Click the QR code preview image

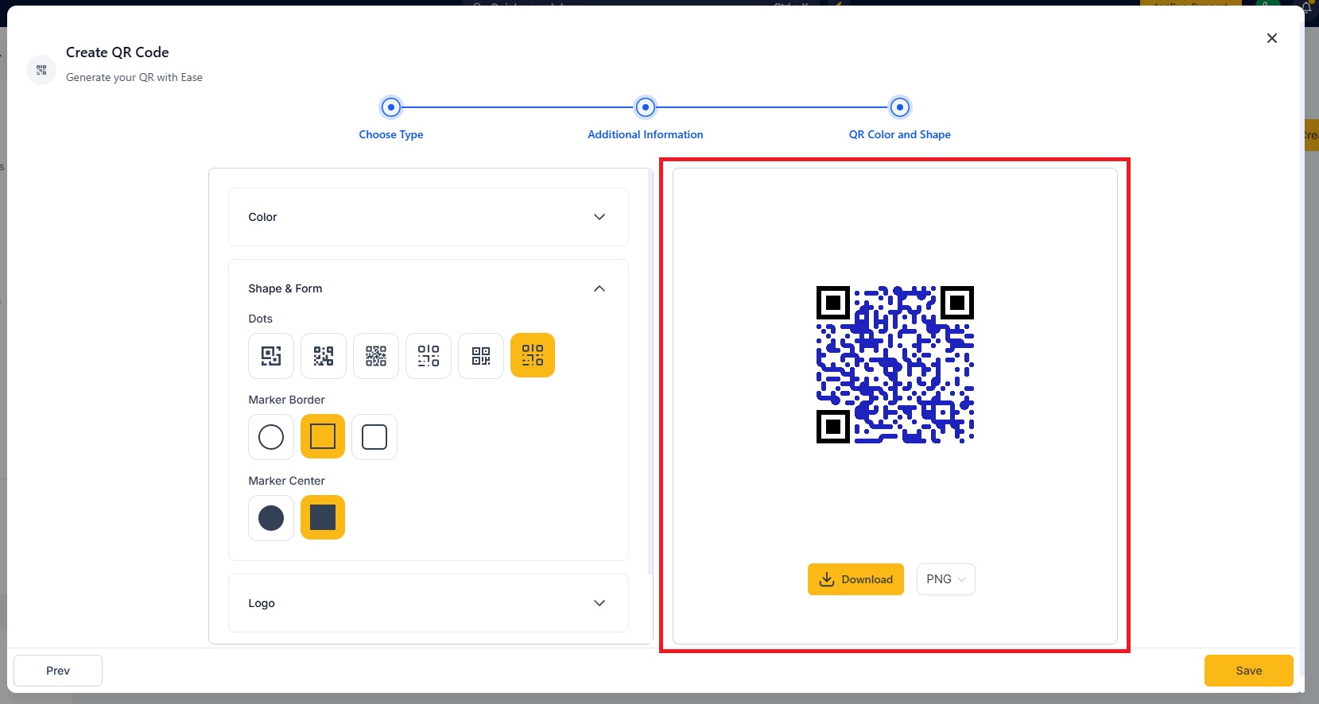click(895, 365)
